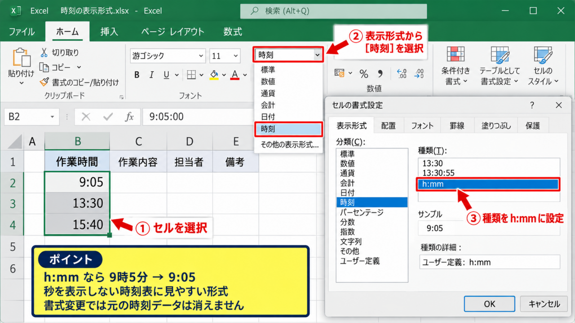This screenshot has width=575, height=323.
Task: Select cell B3 containing 13:30
Action: [x=77, y=203]
